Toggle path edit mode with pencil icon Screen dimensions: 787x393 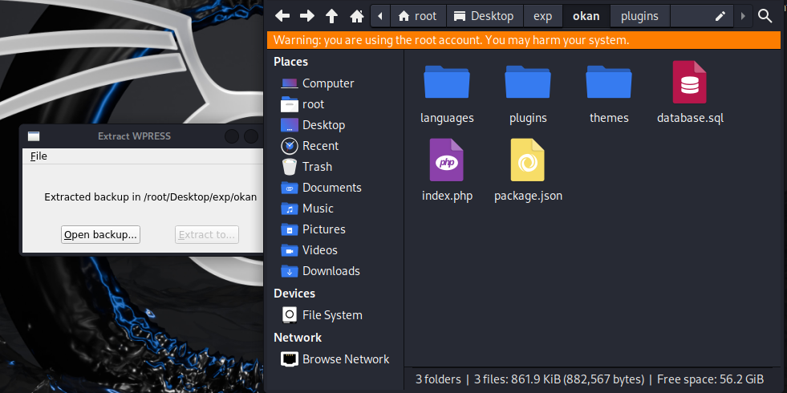coord(720,16)
